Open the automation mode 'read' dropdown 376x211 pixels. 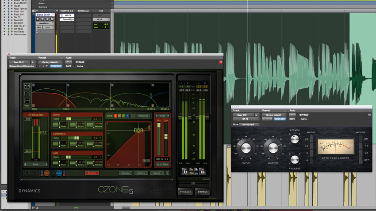click(49, 27)
